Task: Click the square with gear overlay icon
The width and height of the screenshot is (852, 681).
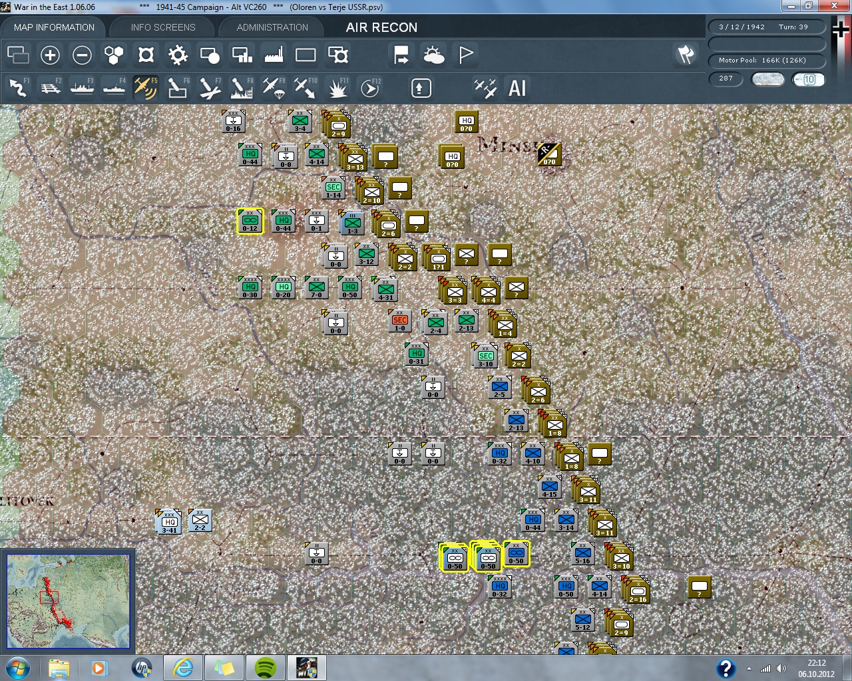Action: (337, 55)
